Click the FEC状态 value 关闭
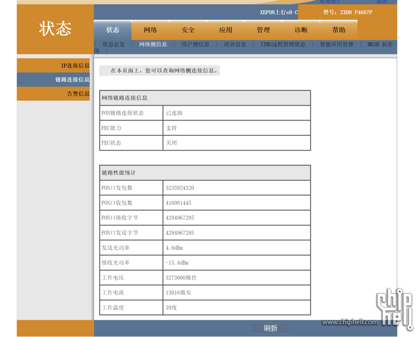This screenshot has width=419, height=337. click(171, 143)
